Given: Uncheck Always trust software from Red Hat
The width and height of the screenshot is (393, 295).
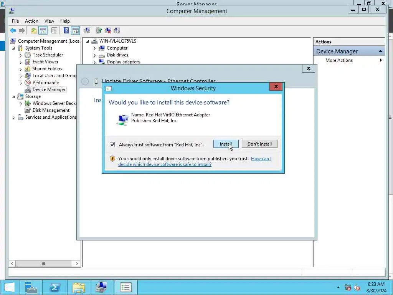Looking at the screenshot, I should 112,145.
